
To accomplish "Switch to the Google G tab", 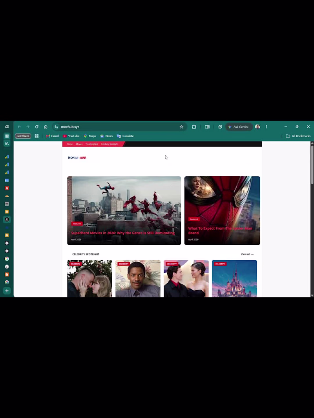I will (x=7, y=259).
